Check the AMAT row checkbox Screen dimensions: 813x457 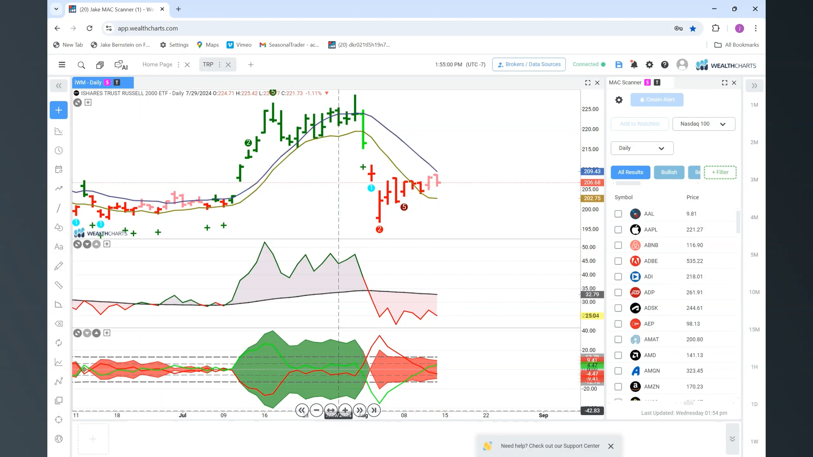618,339
